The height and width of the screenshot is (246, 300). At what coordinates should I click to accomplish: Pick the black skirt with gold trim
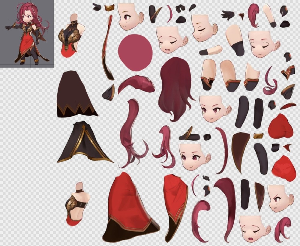pos(82,142)
